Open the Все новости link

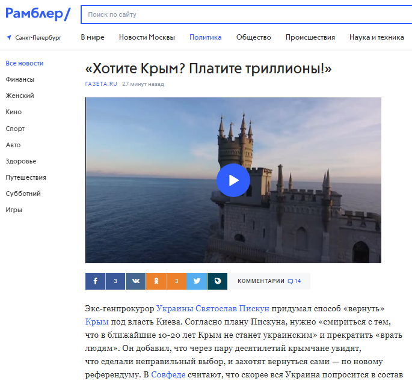[25, 63]
